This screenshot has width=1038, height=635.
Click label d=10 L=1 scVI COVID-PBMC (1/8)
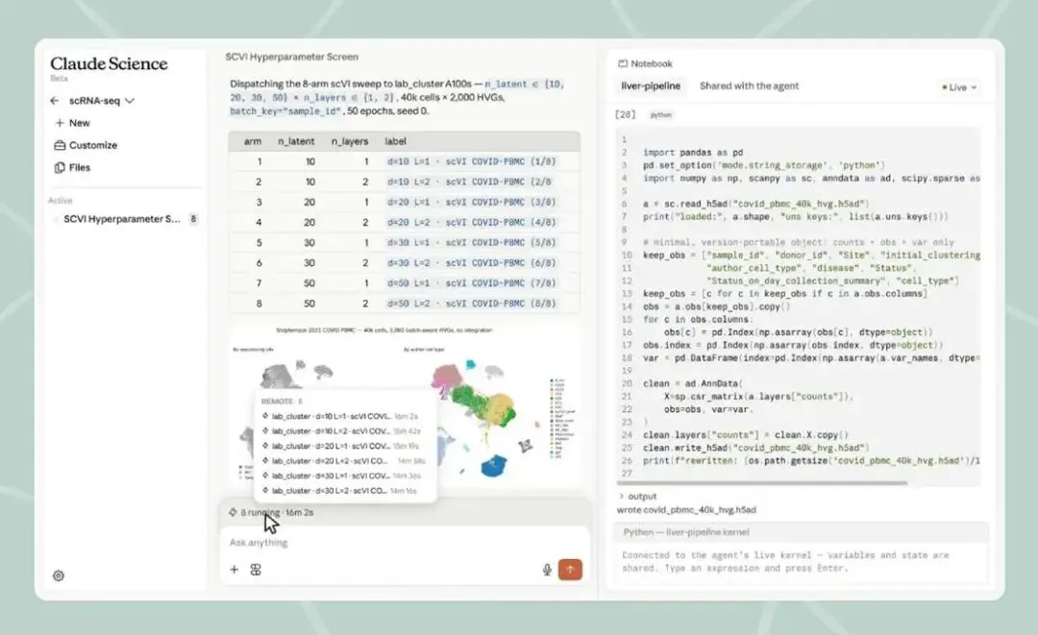coord(471,161)
